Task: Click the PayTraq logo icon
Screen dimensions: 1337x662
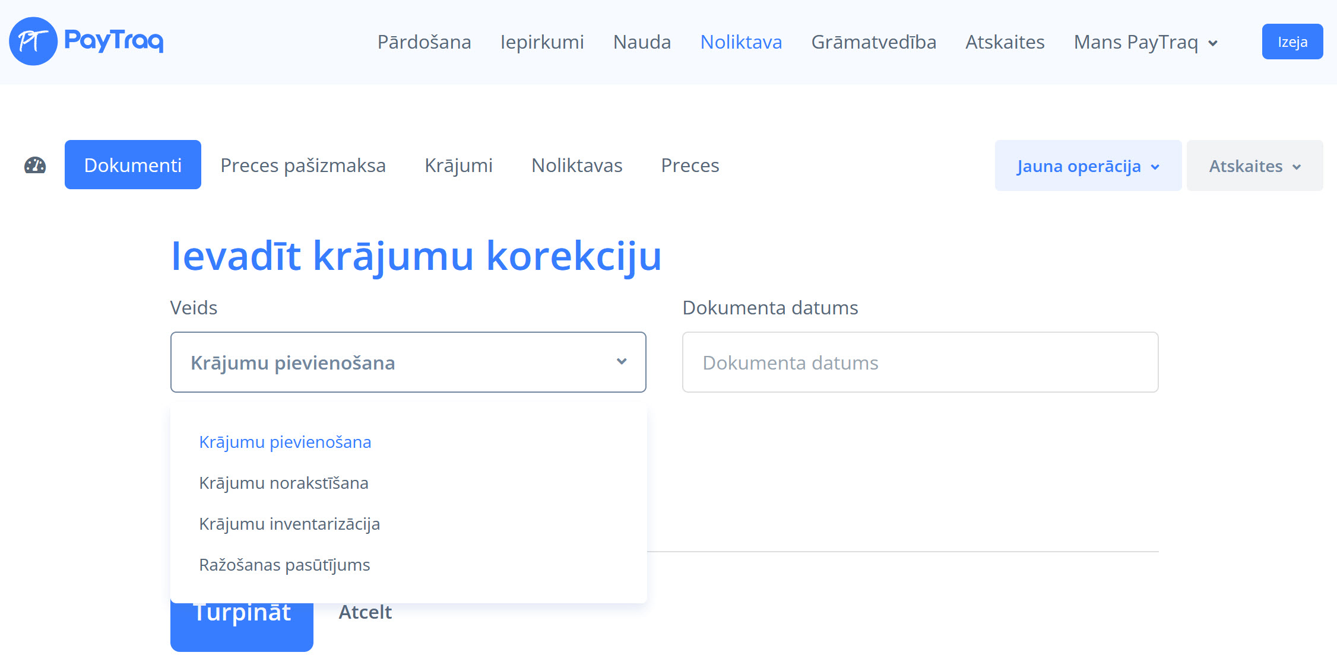Action: tap(33, 42)
